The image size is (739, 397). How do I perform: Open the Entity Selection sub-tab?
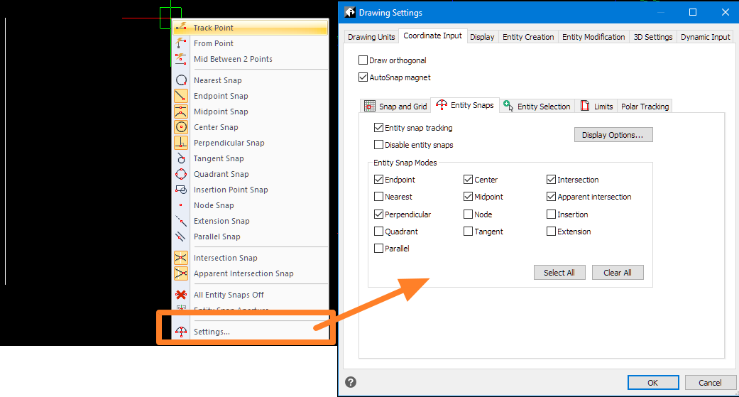pos(537,106)
